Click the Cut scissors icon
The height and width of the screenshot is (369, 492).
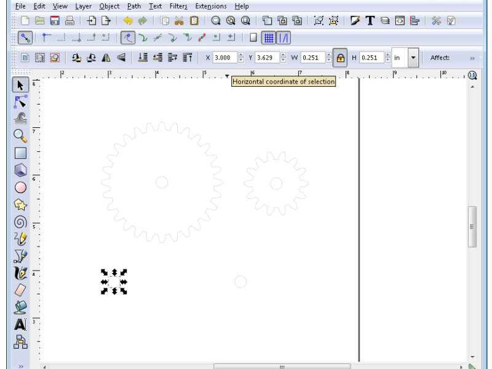point(179,21)
